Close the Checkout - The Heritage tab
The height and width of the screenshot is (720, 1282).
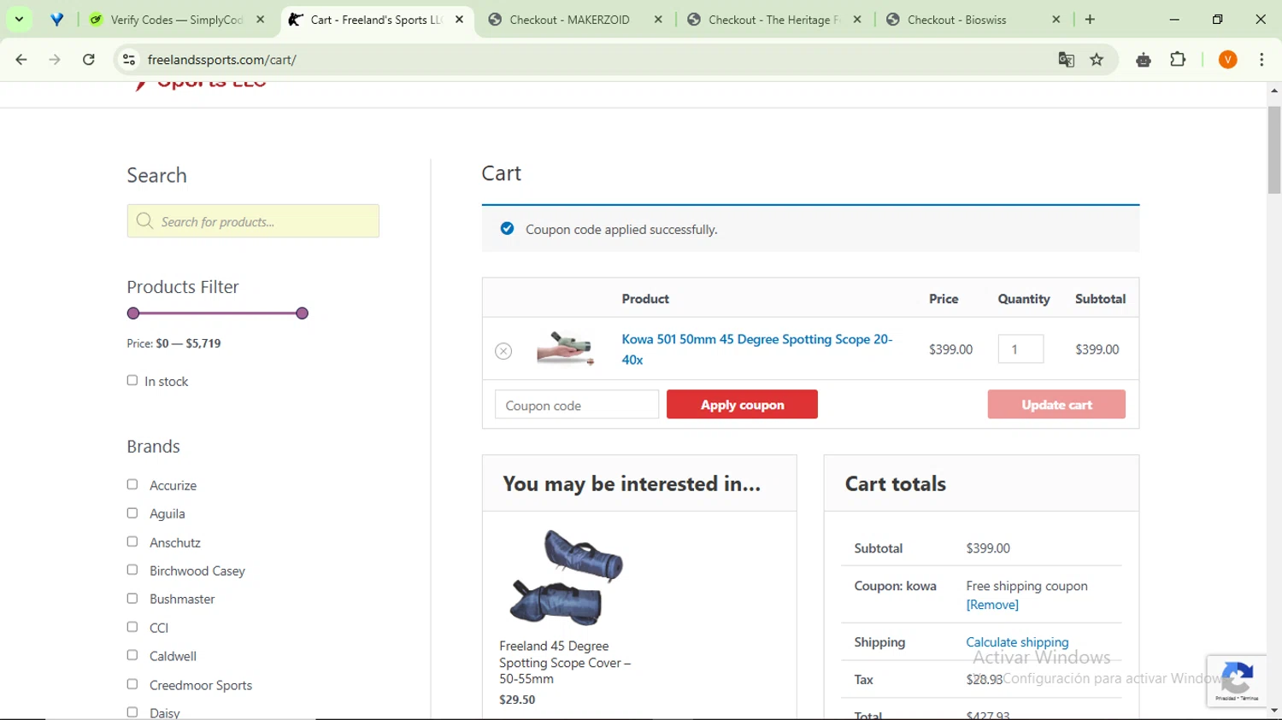[x=857, y=20]
